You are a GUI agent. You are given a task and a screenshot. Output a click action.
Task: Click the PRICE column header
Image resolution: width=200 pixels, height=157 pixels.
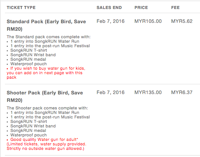click(141, 7)
